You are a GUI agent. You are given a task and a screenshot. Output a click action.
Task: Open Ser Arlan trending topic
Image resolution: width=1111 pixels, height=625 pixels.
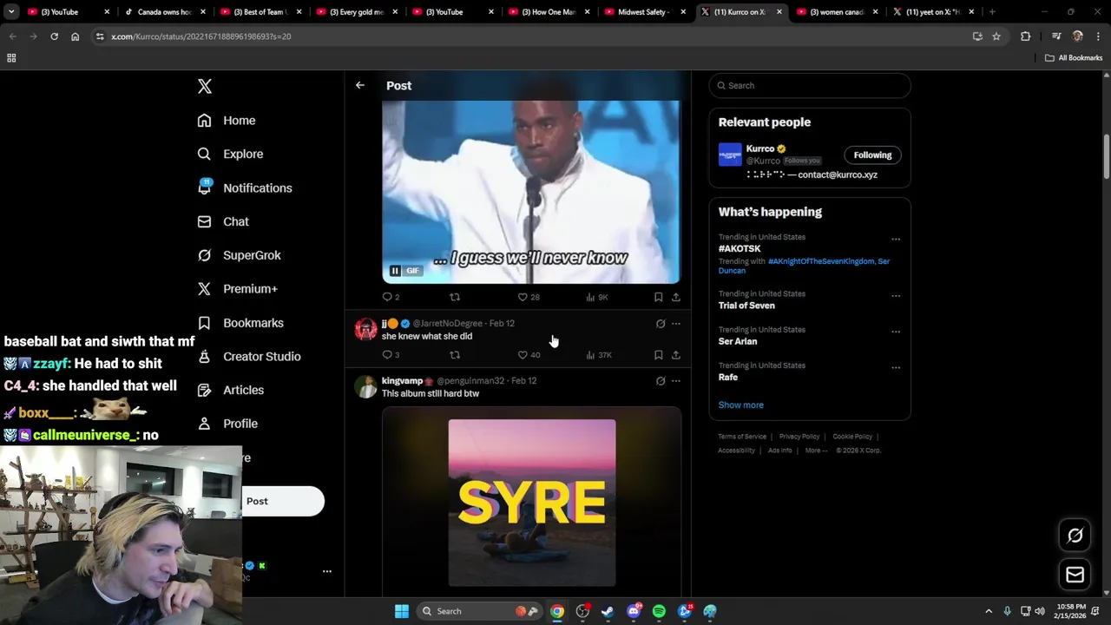coord(738,341)
